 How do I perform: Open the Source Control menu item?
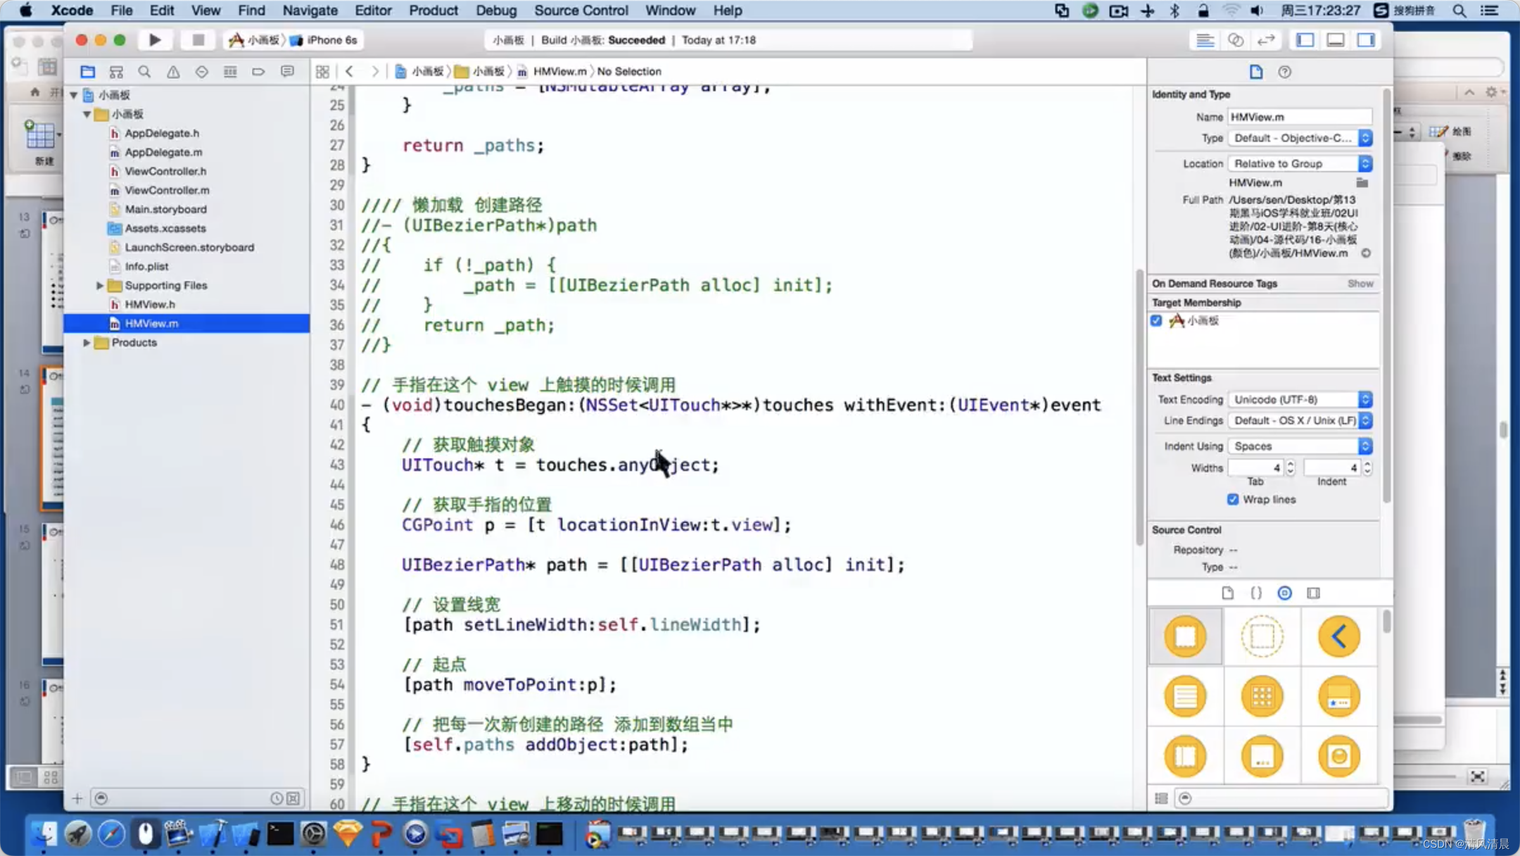[x=580, y=10]
